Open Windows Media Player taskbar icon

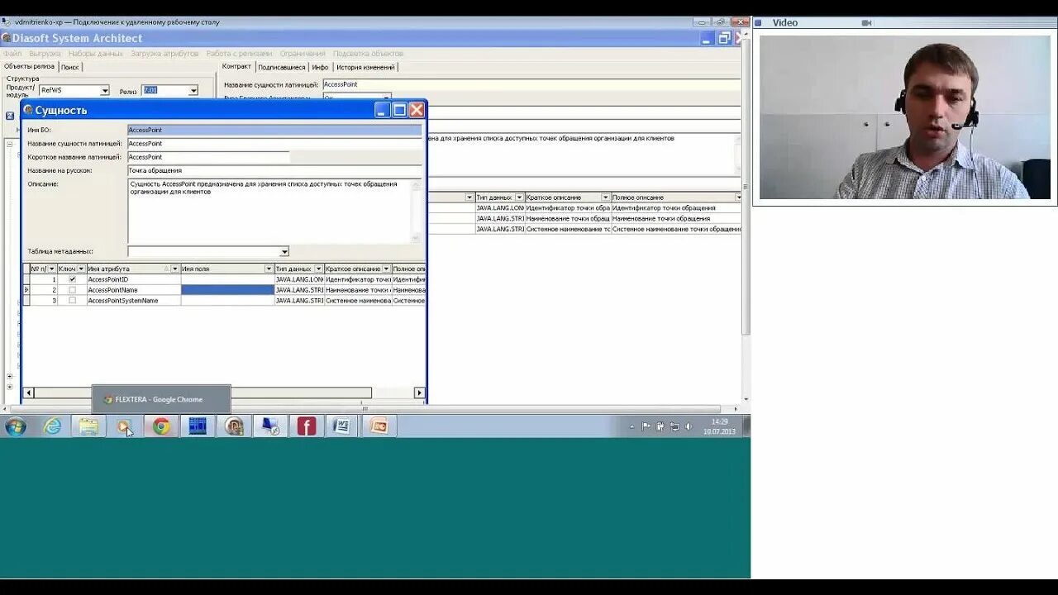pyautogui.click(x=124, y=426)
